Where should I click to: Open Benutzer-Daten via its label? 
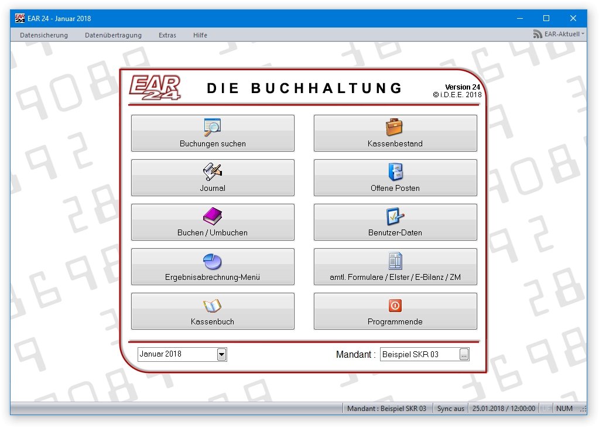[395, 232]
